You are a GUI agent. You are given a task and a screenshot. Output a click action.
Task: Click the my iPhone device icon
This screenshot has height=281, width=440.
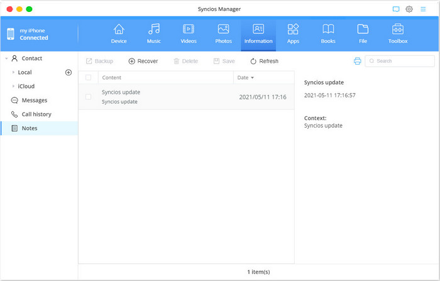point(11,34)
